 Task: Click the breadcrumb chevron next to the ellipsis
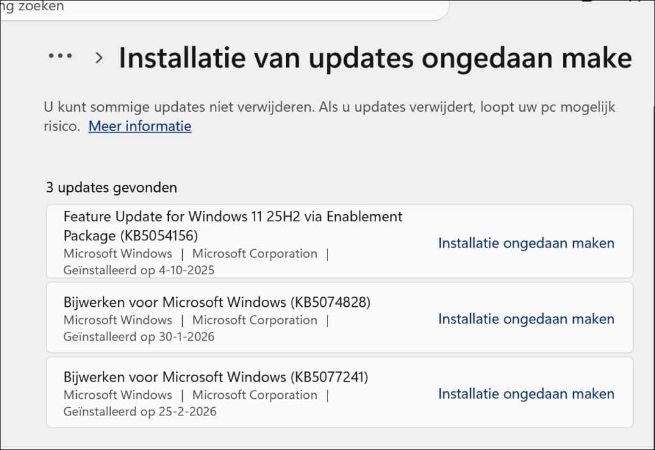pos(99,58)
